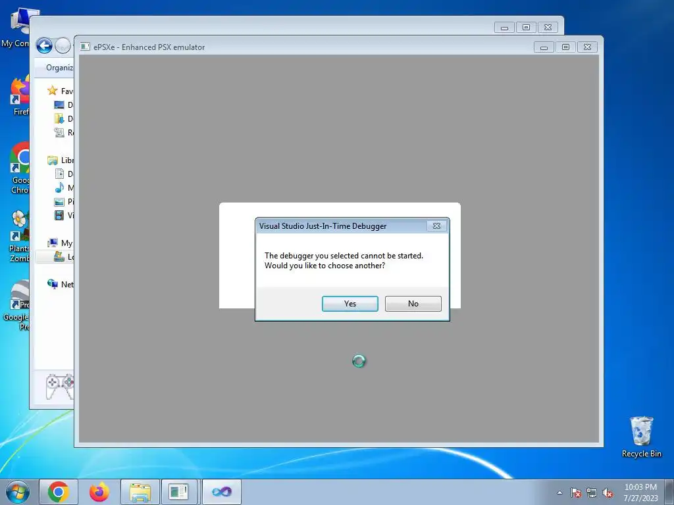
Task: Open Firefox from the taskbar
Action: (x=99, y=492)
